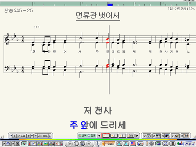
Task: Decrease tempo with the down arrow
Action: [36, 136]
